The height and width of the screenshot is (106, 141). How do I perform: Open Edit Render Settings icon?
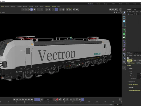(x=116, y=9)
